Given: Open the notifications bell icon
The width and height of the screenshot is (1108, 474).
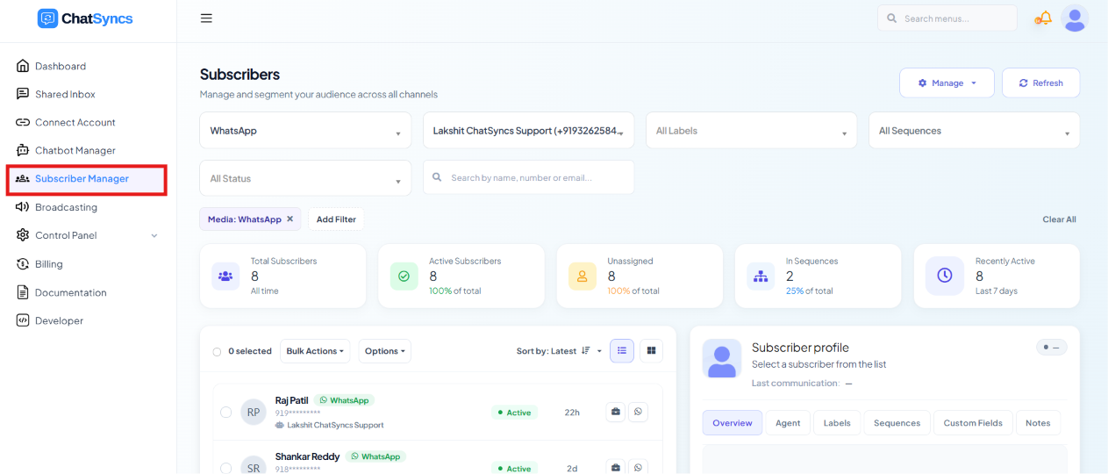Looking at the screenshot, I should point(1044,18).
